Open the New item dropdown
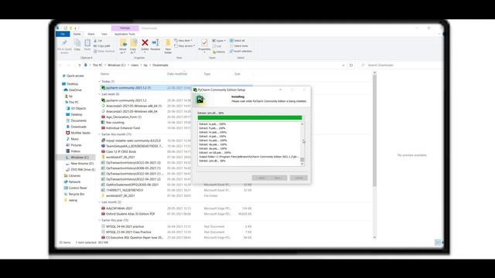The image size is (495, 278). point(183,41)
